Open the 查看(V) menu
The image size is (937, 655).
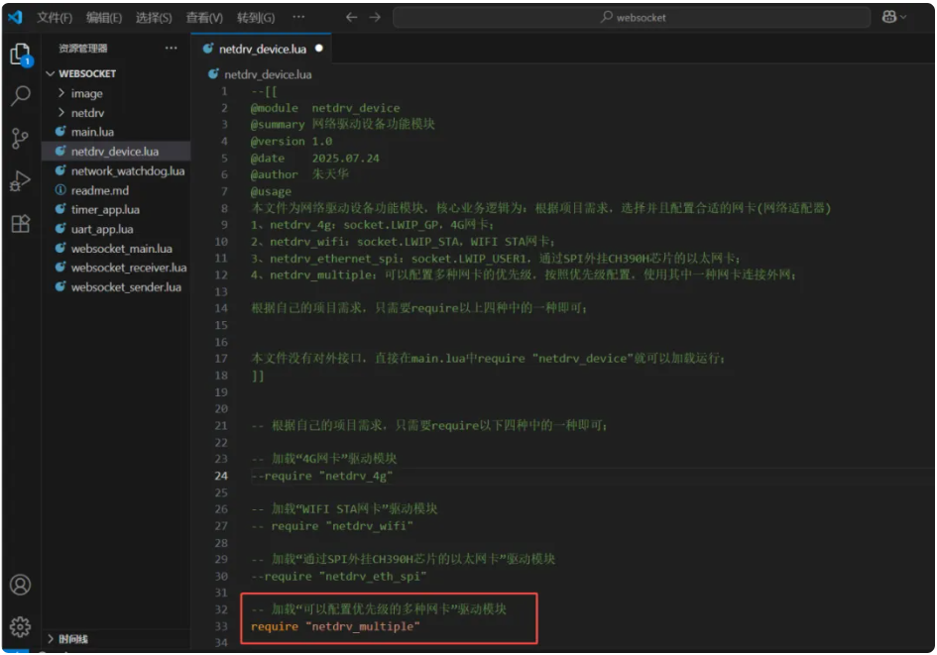204,17
